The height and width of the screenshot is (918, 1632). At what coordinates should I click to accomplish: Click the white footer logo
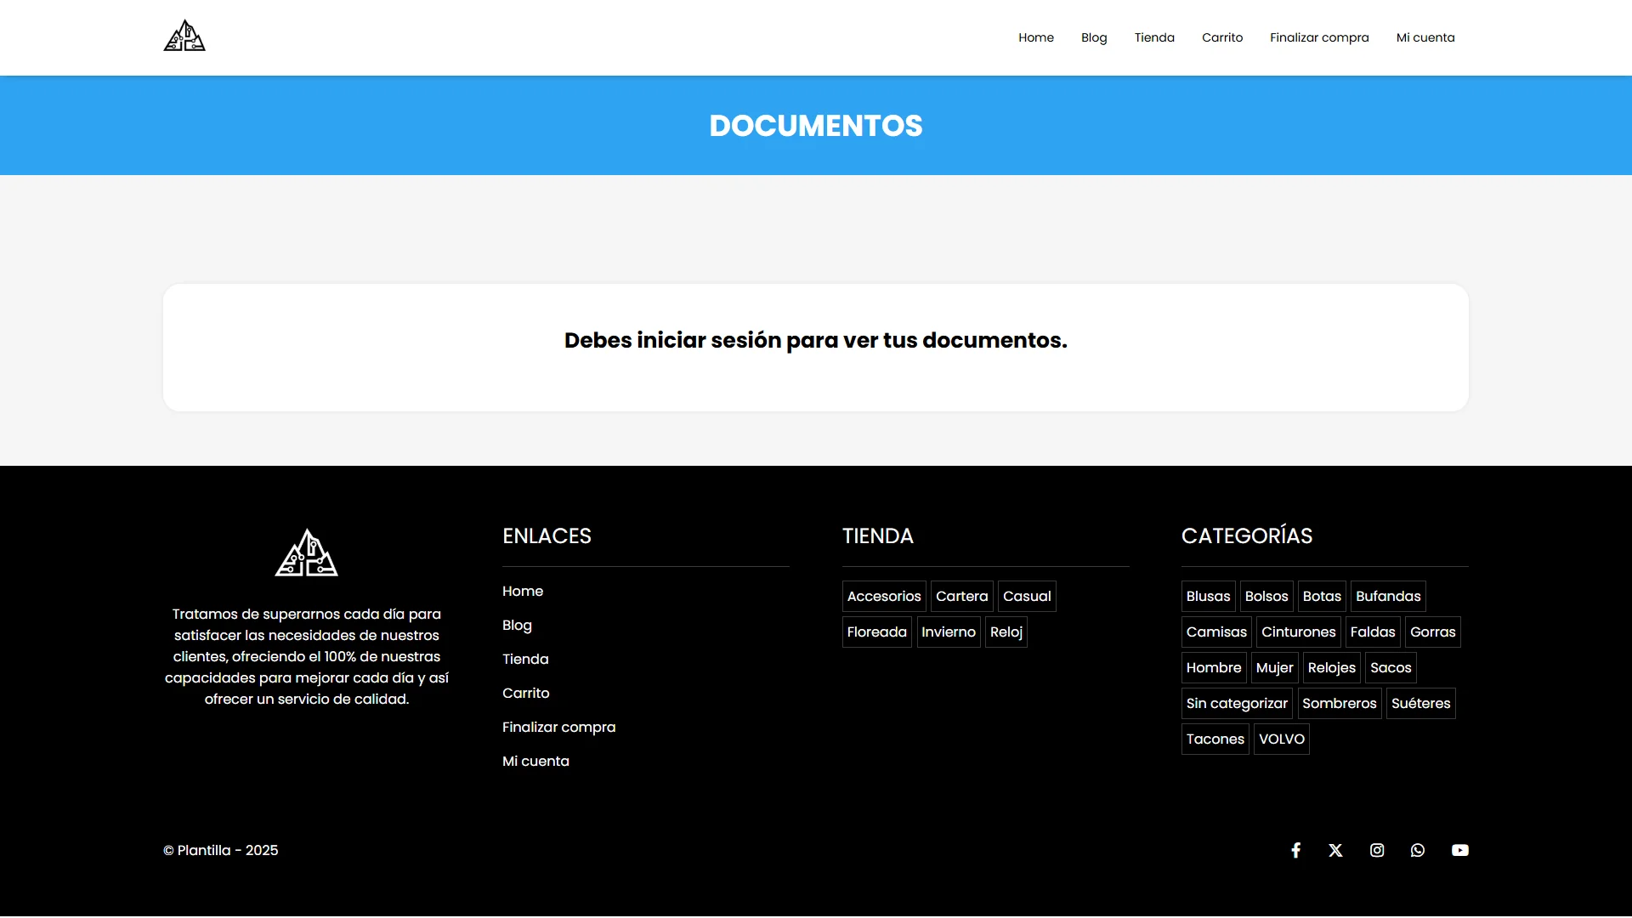click(x=307, y=552)
